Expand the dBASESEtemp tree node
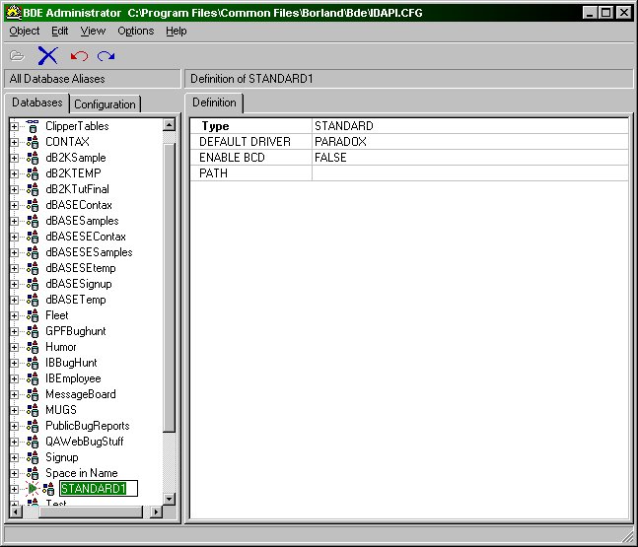The width and height of the screenshot is (638, 547). click(x=14, y=268)
